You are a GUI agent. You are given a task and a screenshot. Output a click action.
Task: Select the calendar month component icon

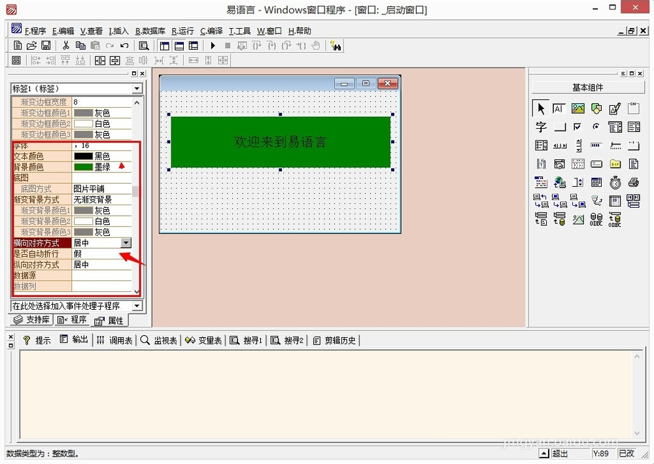tap(577, 164)
